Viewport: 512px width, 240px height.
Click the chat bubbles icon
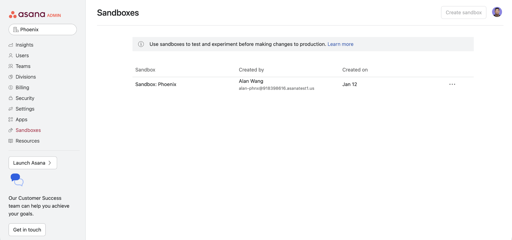pyautogui.click(x=17, y=180)
